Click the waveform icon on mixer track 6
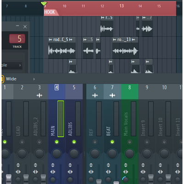This screenshot has width=184, height=184. (x=95, y=95)
